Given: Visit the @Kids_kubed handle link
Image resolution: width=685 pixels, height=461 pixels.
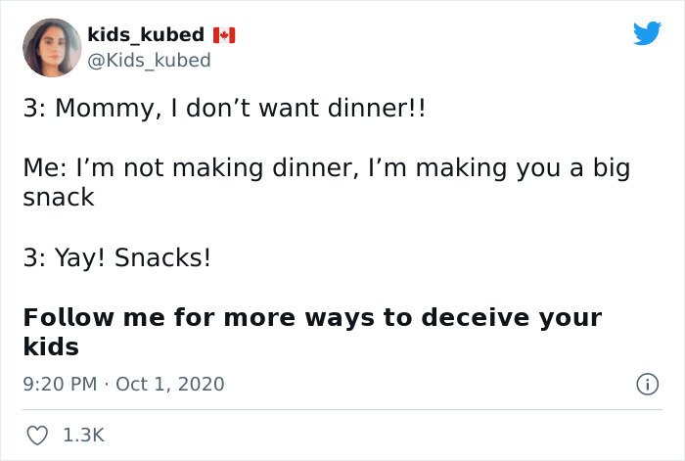Looking at the screenshot, I should 149,61.
